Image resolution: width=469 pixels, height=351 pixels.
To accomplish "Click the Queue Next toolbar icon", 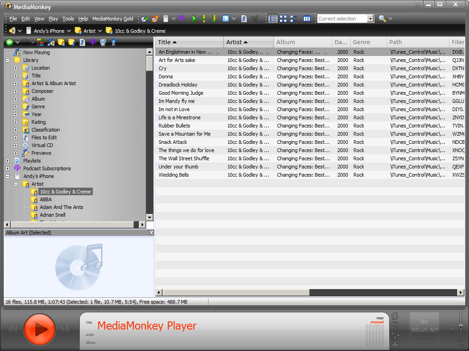I will 204,19.
